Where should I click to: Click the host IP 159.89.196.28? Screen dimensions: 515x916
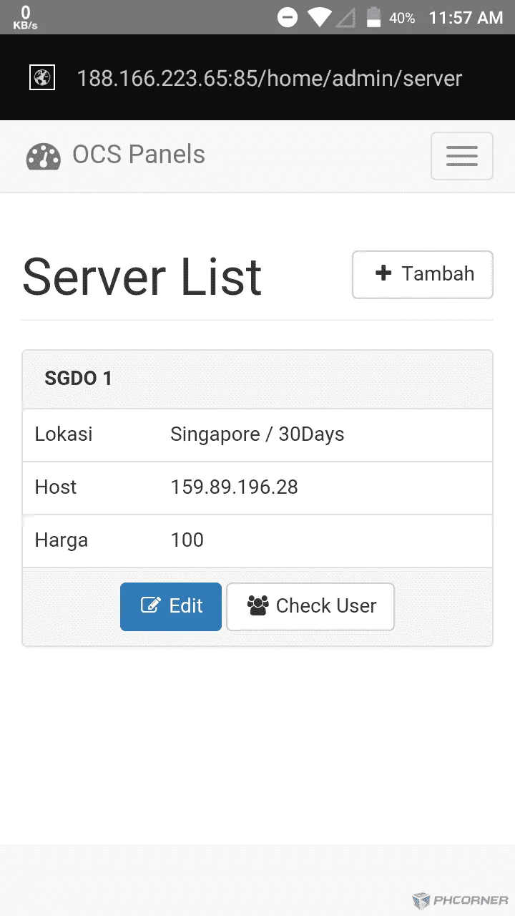pyautogui.click(x=234, y=487)
